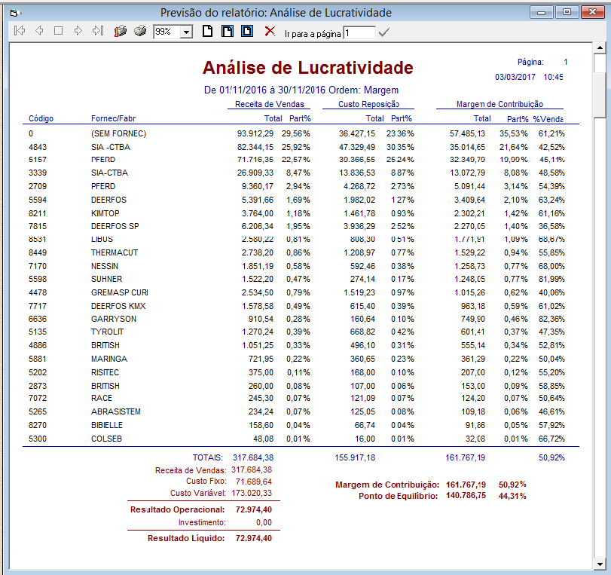Image resolution: width=611 pixels, height=575 pixels.
Task: Open the printer setup dialog
Action: pos(121,31)
